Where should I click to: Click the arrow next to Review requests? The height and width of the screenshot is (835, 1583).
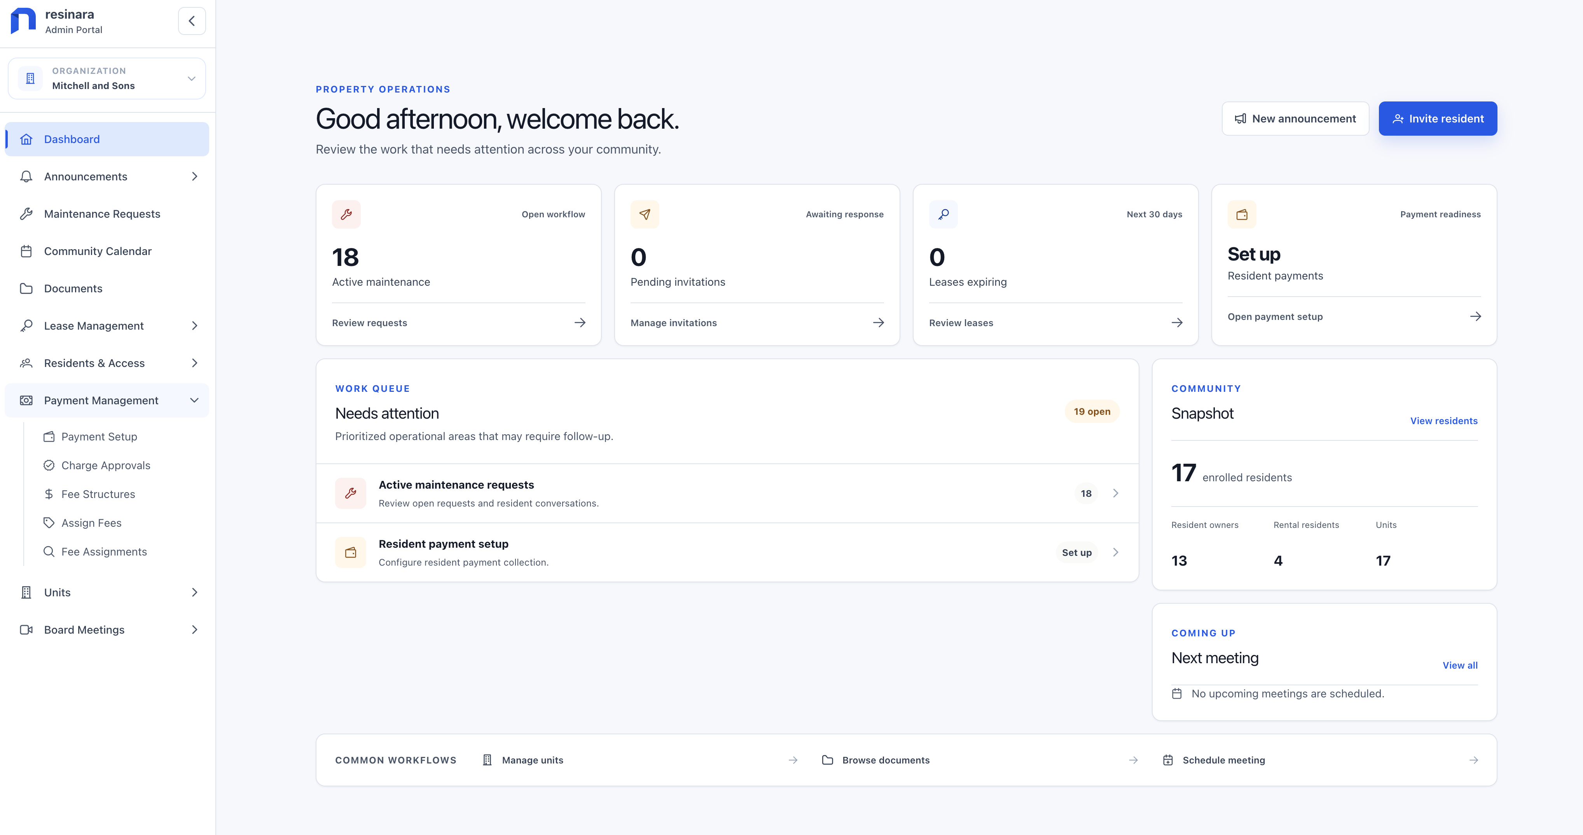click(580, 323)
